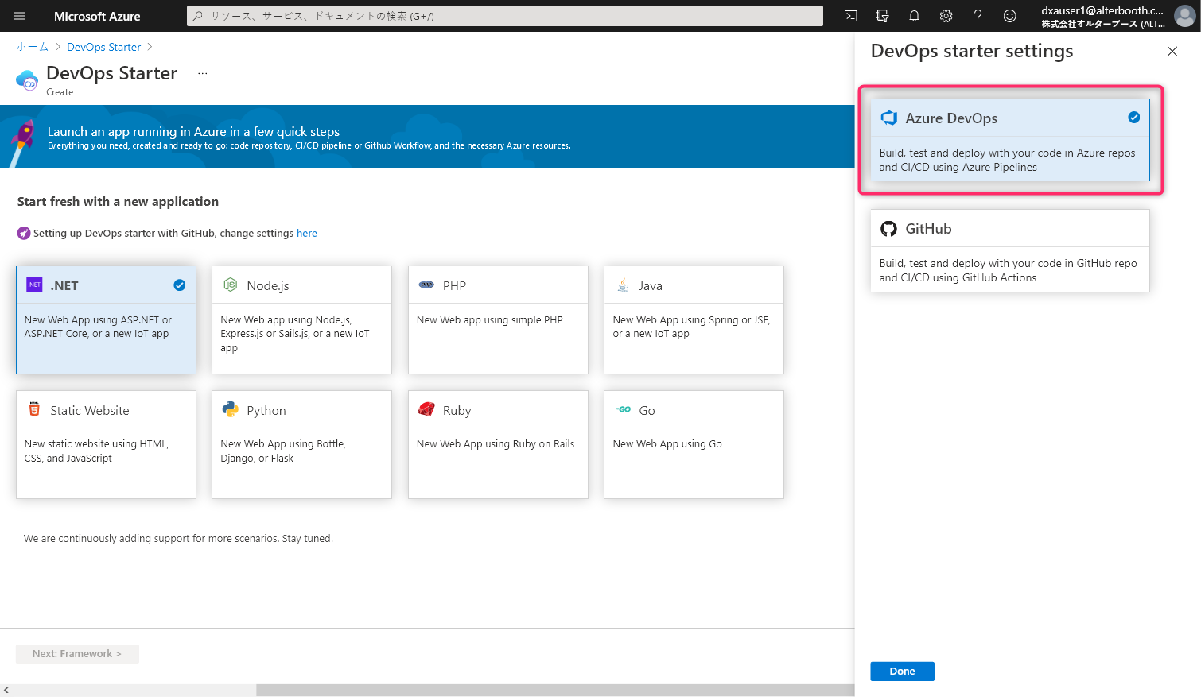1201x697 pixels.
Task: Open the DevOps Starter breadcrumb link
Action: tap(103, 47)
